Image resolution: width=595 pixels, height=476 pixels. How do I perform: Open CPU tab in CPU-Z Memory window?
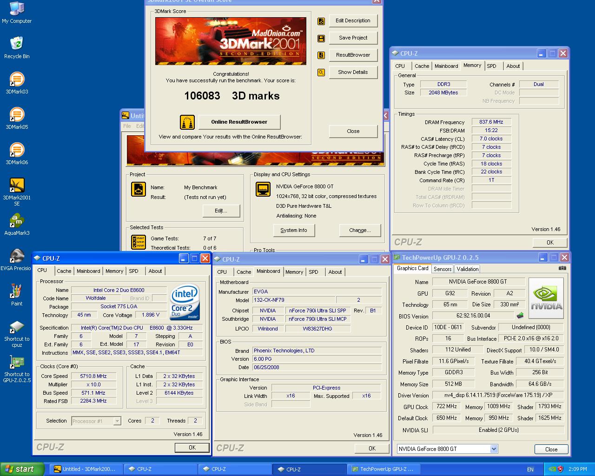point(400,66)
